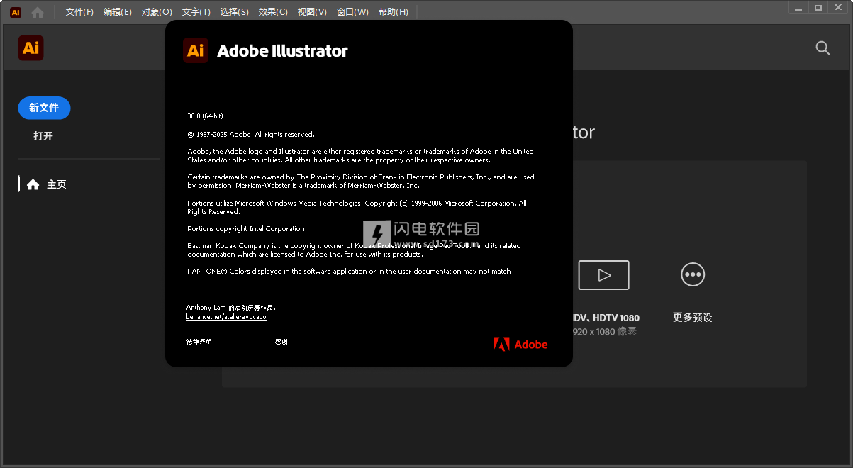Open the 窗口(W) menu
This screenshot has width=853, height=468.
click(x=352, y=12)
